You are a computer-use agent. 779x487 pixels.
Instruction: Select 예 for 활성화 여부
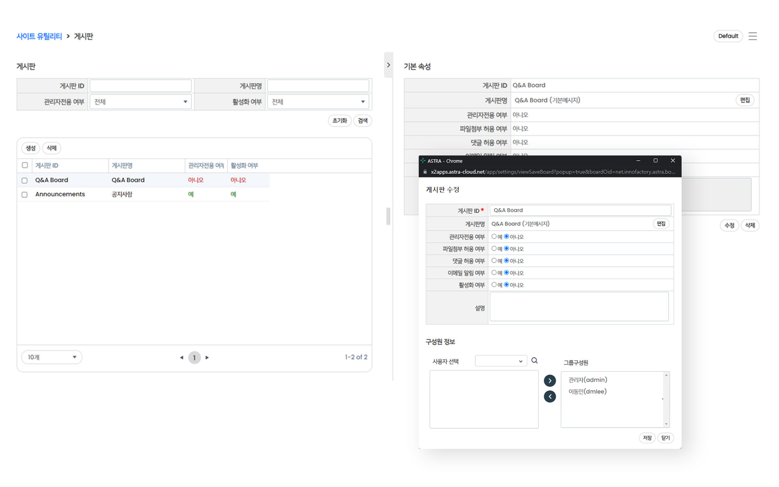tap(494, 284)
